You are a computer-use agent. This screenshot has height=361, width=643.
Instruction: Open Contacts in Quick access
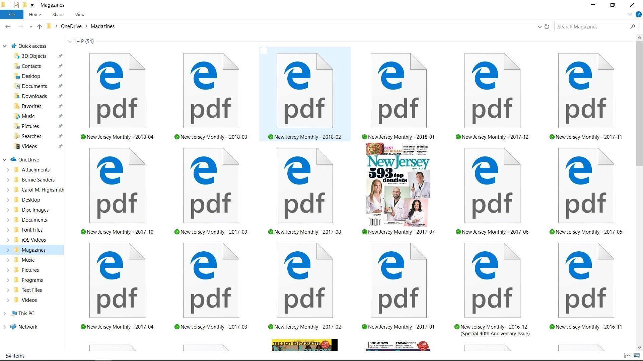[x=31, y=66]
